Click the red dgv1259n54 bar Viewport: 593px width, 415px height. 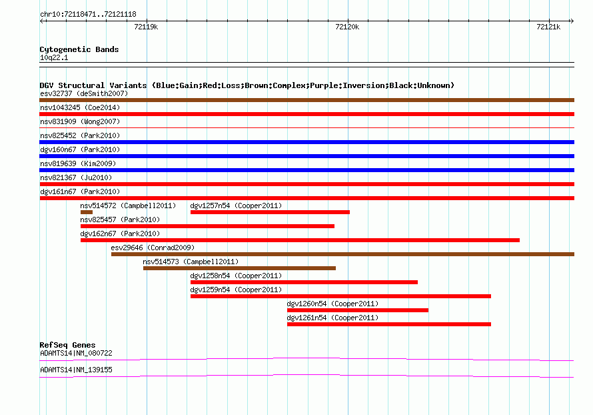pos(340,296)
